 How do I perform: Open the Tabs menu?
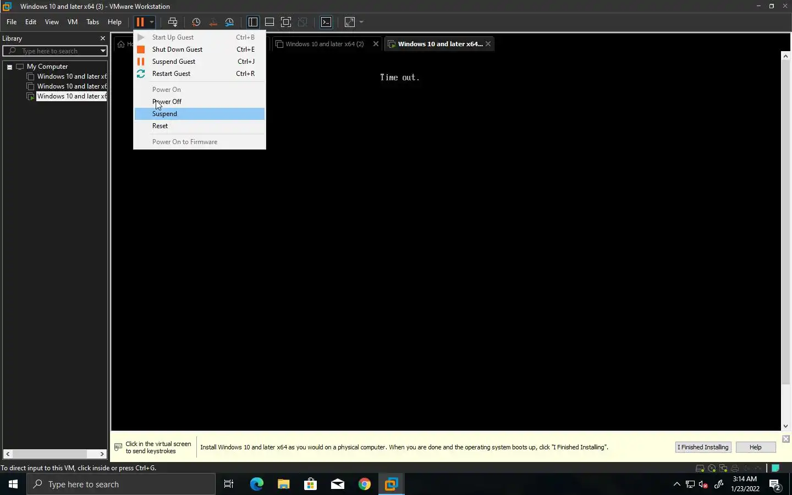(x=92, y=22)
